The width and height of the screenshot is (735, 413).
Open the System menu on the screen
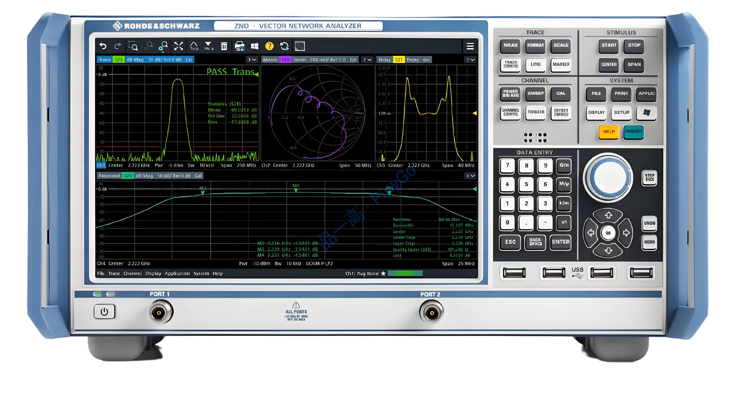click(201, 273)
